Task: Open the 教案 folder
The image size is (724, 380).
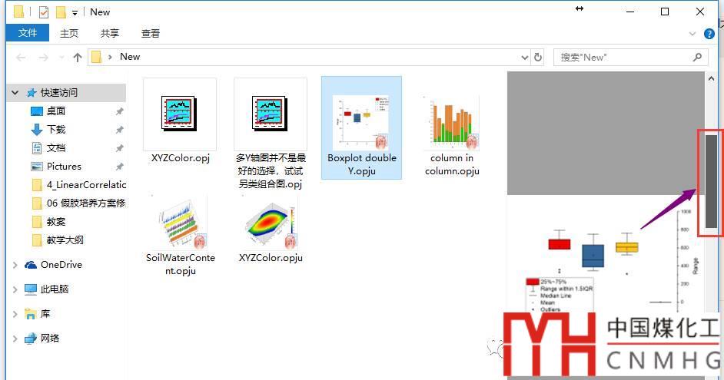Action: coord(56,221)
